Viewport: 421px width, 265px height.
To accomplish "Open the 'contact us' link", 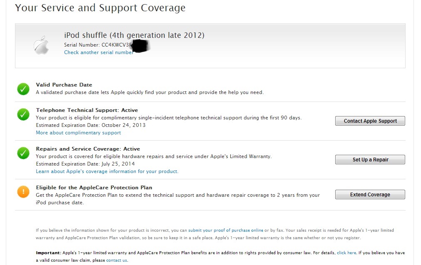I will [x=117, y=260].
